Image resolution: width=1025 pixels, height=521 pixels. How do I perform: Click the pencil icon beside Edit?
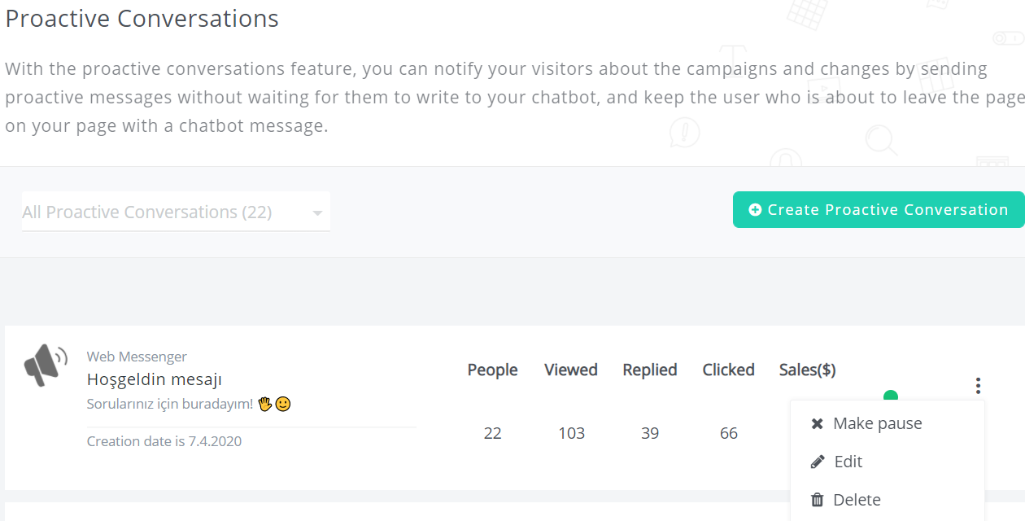818,462
